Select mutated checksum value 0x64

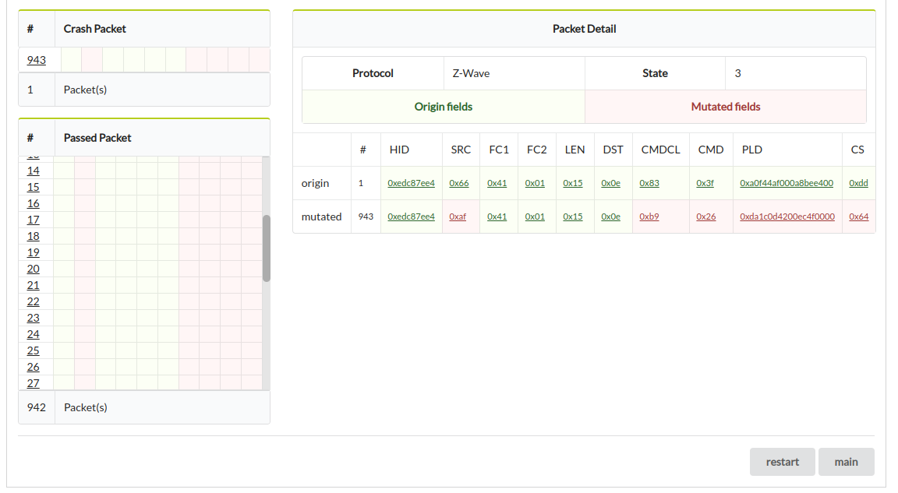[858, 217]
